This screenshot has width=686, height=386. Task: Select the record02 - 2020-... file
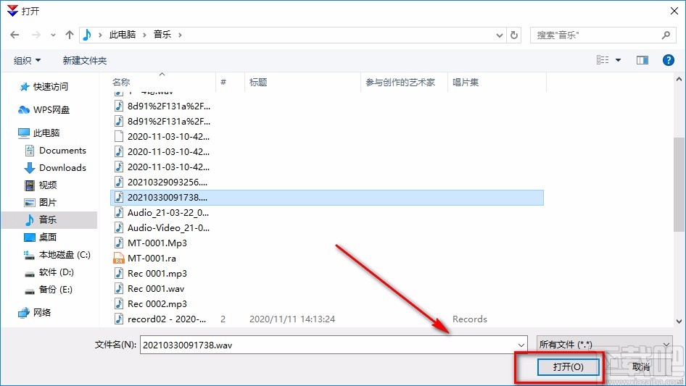[x=166, y=319]
